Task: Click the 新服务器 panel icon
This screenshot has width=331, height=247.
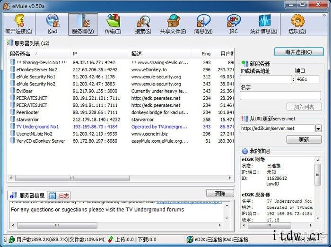Action: 244,63
